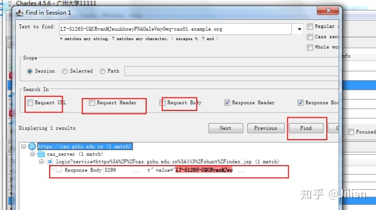Select the login?service=https%3A... result row
Image resolution: width=376 pixels, height=210 pixels.
(x=168, y=162)
